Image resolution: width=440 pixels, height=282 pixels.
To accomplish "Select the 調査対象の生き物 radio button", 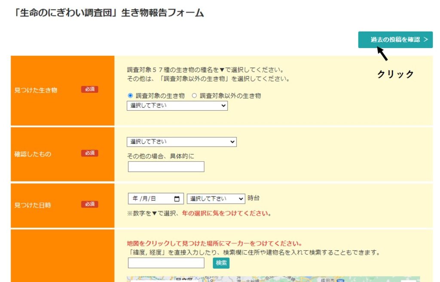I will point(130,96).
